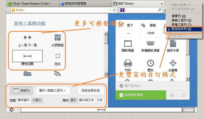Click Full Screen (全螢幕) icon

click(x=173, y=63)
